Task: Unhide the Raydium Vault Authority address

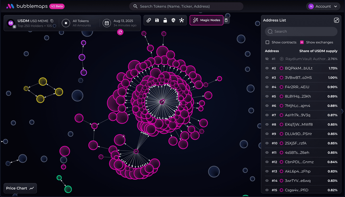Action: 267,59
